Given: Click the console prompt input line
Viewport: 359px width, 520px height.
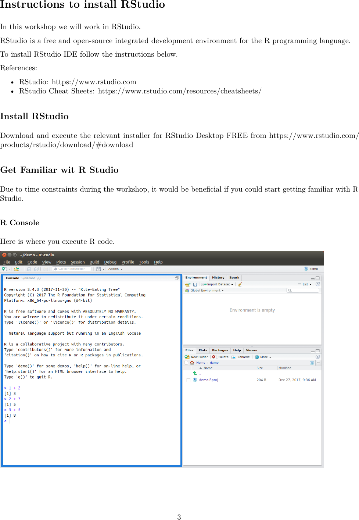Looking at the screenshot, I should (91, 421).
